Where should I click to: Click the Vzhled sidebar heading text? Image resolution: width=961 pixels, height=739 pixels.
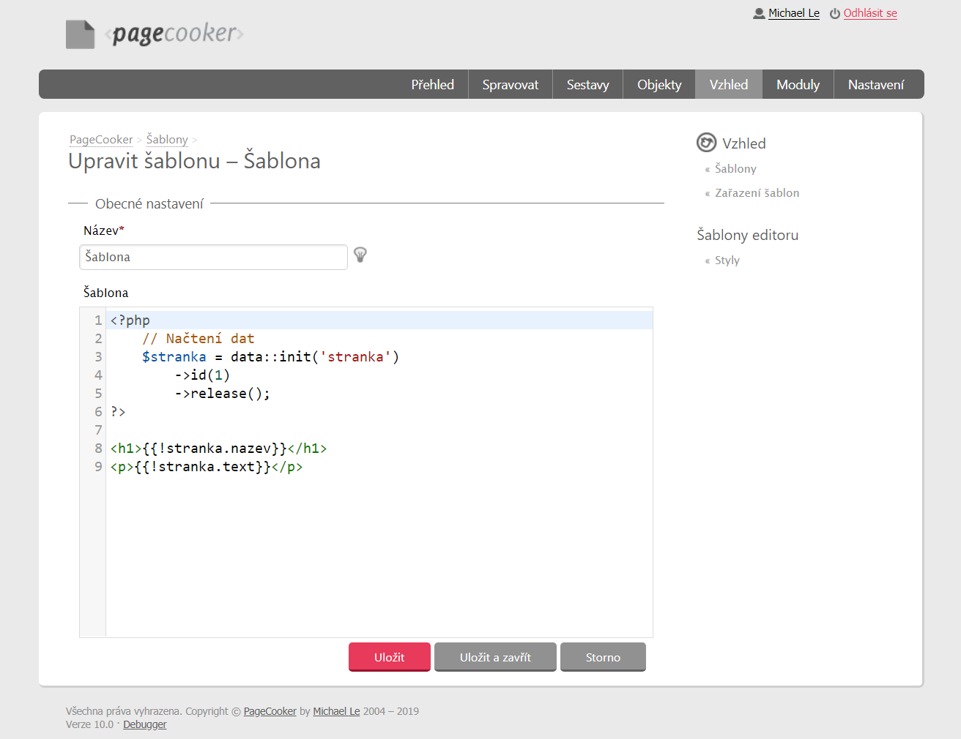click(x=744, y=143)
